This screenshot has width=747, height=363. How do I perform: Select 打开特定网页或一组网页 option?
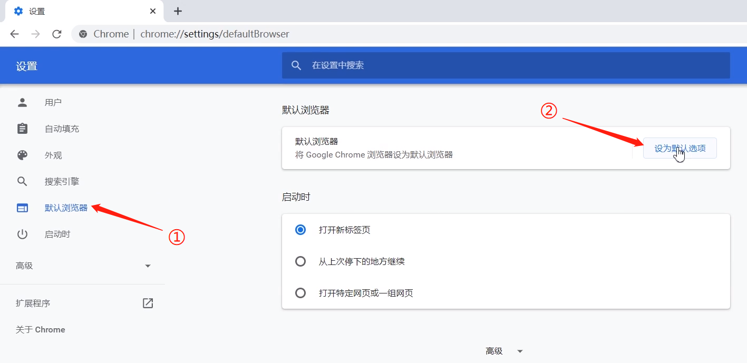pyautogui.click(x=300, y=293)
